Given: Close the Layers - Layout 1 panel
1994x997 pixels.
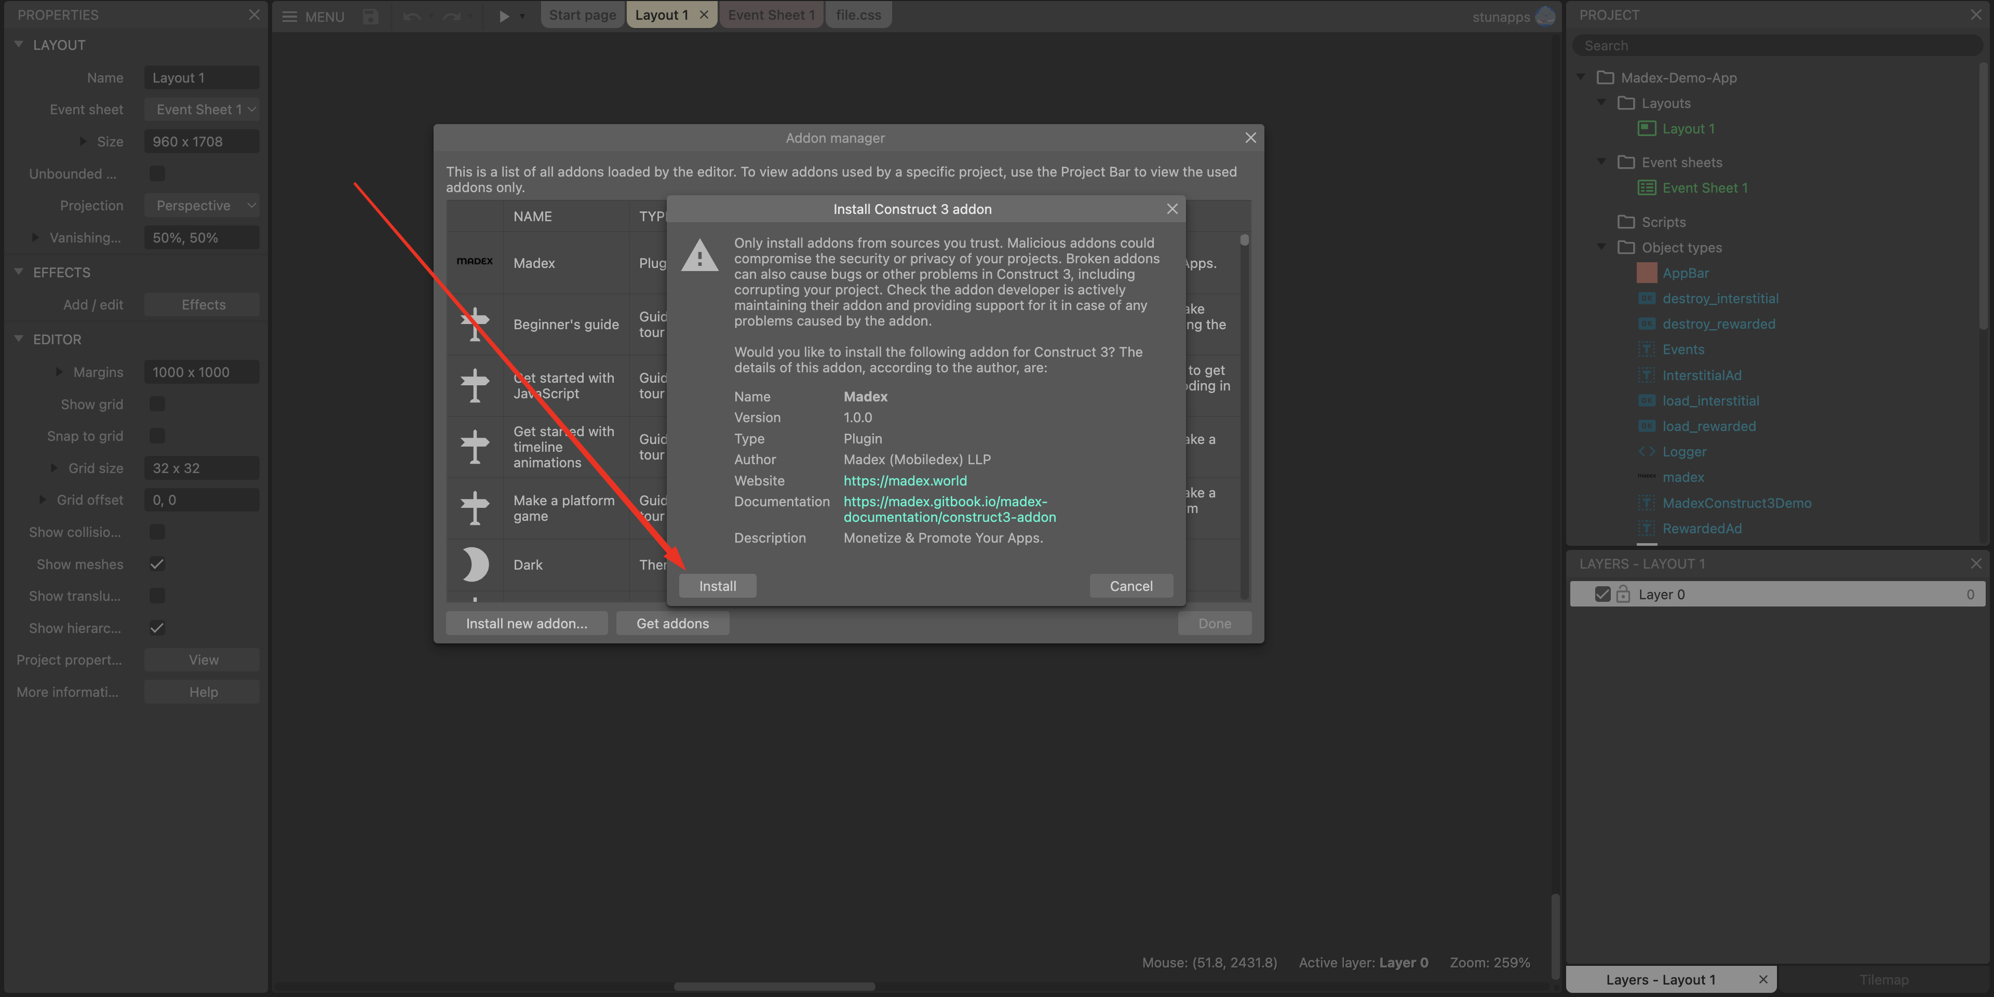Looking at the screenshot, I should click(x=1975, y=563).
